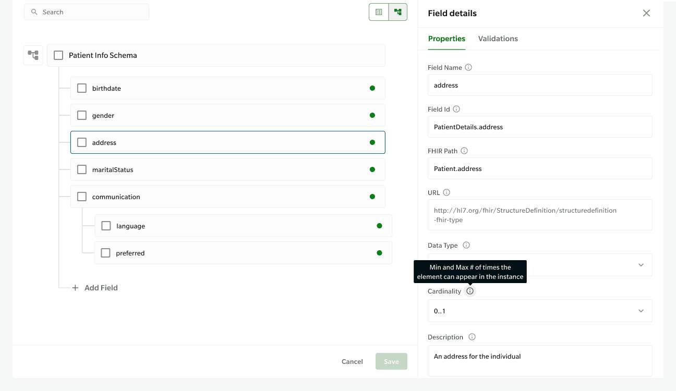676x391 pixels.
Task: Click green status dot on language row
Action: click(379, 226)
